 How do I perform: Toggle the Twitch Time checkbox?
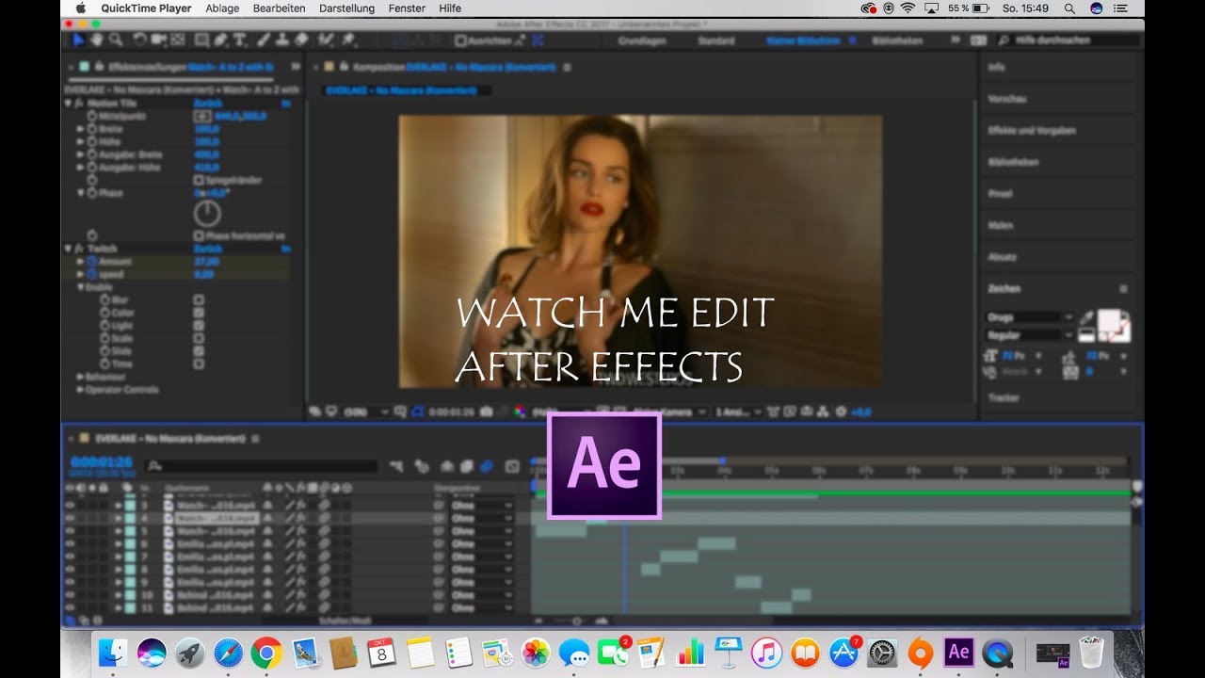[x=199, y=363]
